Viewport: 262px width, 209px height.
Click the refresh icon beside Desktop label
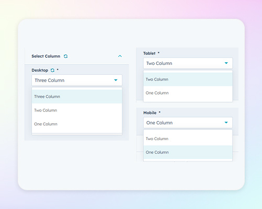[52, 70]
